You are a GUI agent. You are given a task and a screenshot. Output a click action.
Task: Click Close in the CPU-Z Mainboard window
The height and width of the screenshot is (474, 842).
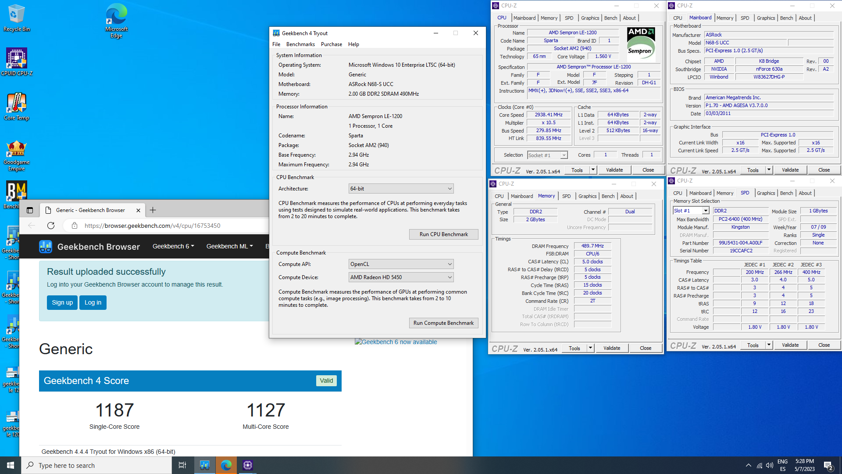pos(824,170)
